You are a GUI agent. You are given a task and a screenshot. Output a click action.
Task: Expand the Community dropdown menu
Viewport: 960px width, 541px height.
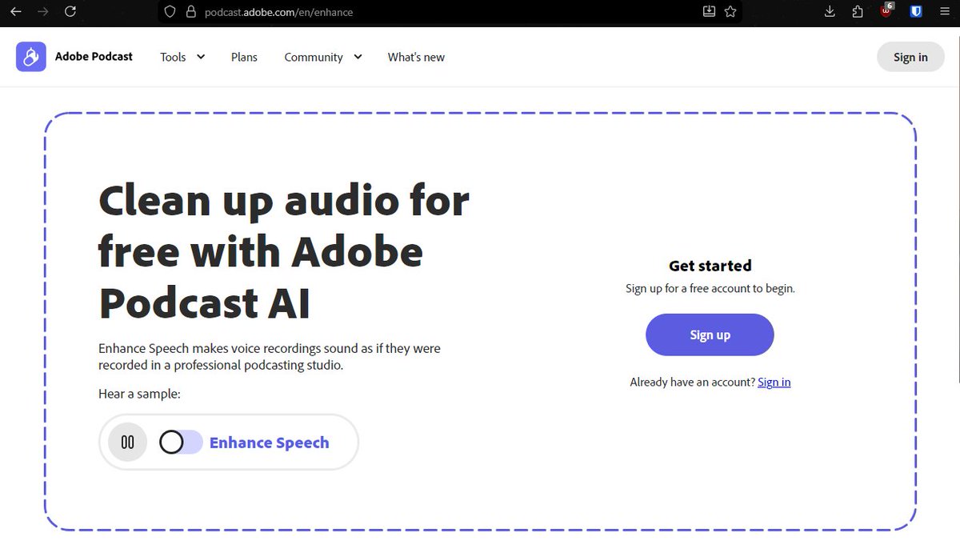[x=323, y=57]
